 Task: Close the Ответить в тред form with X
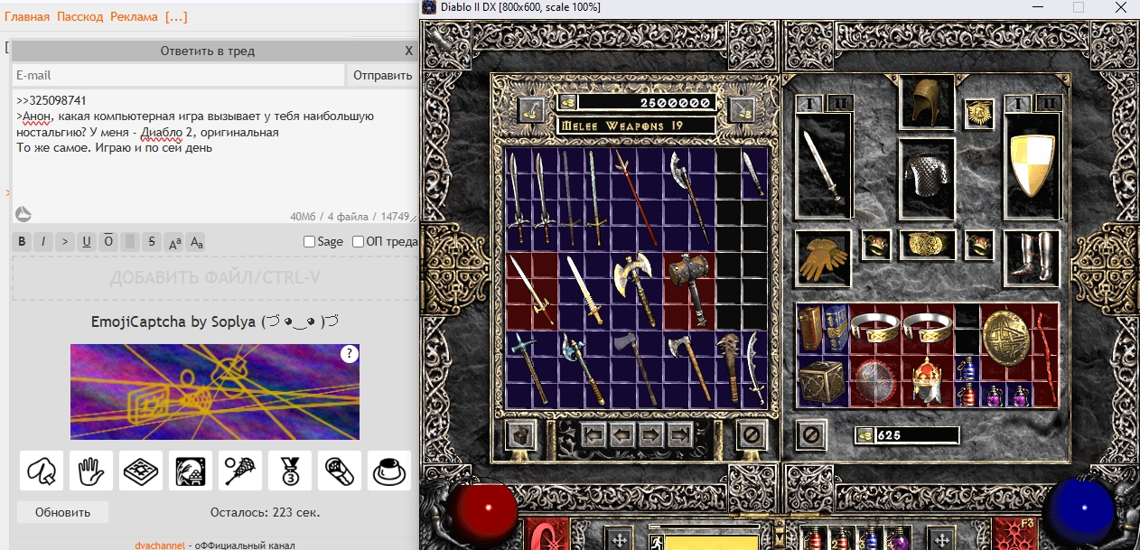pos(408,51)
